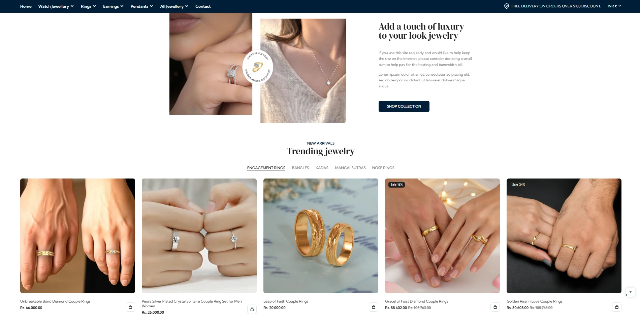Switch to the Bangles tab
This screenshot has height=316, width=640.
coord(300,168)
